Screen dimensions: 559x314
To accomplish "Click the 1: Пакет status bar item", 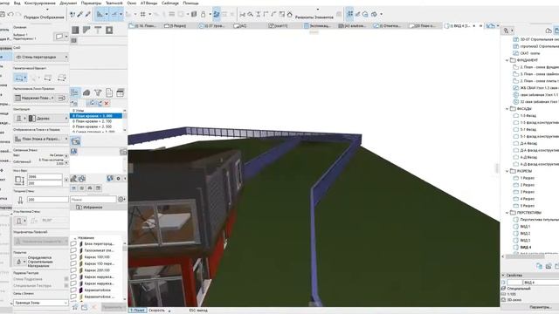I will [x=137, y=311].
